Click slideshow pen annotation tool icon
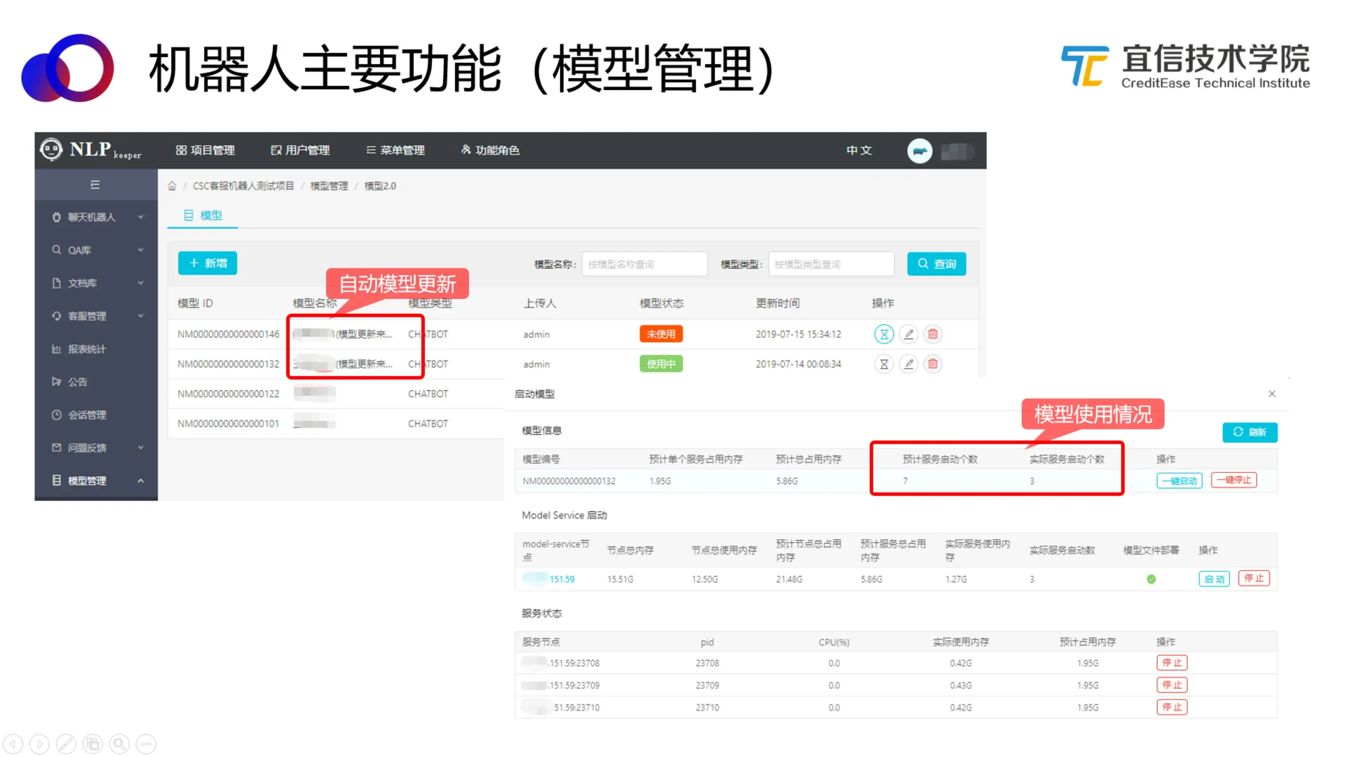This screenshot has height=757, width=1345. pos(66,743)
